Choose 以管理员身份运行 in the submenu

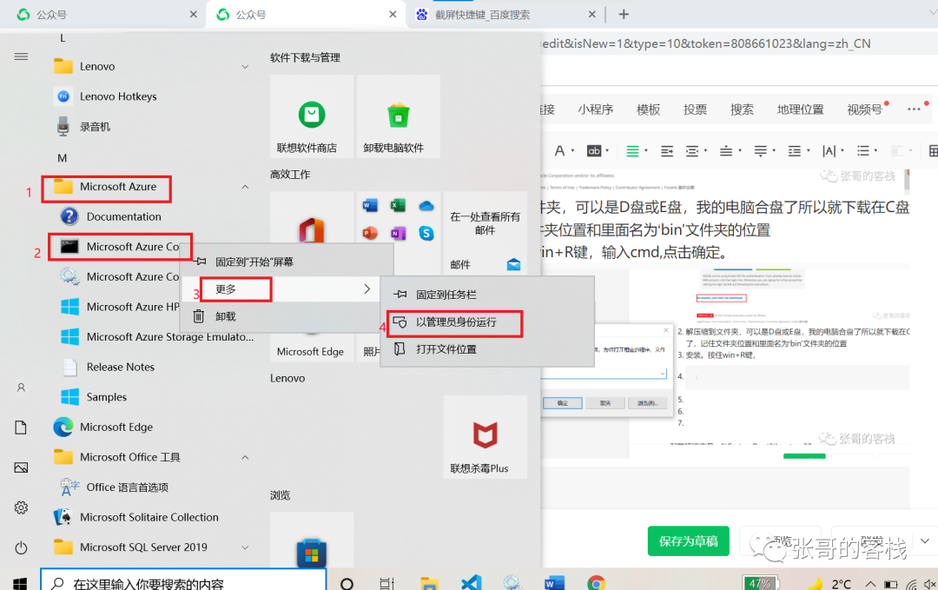[x=487, y=322]
